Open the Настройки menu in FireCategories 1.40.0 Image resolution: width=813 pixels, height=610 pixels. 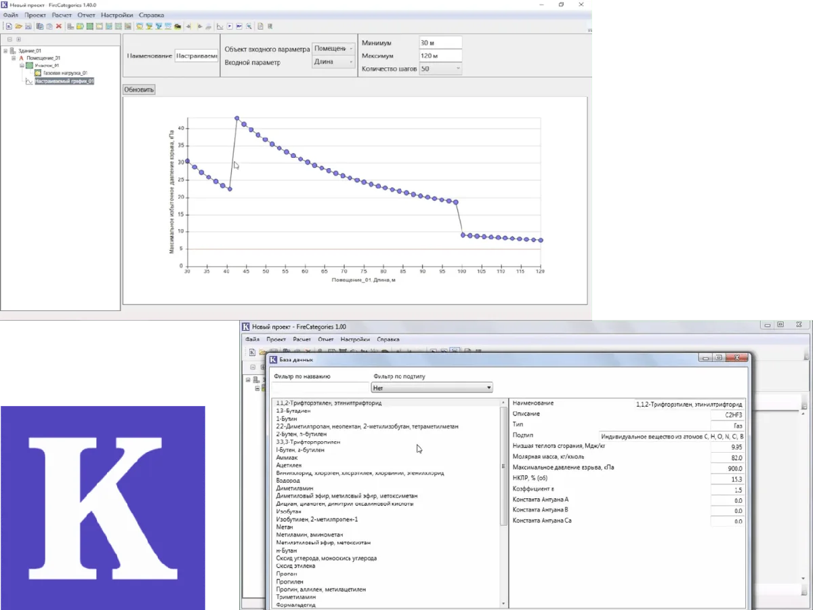(117, 15)
